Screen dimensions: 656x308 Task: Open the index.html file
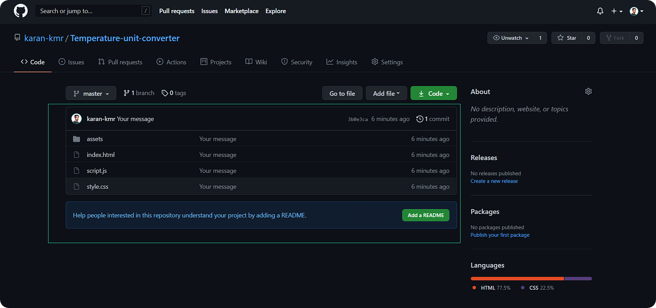pyautogui.click(x=101, y=155)
